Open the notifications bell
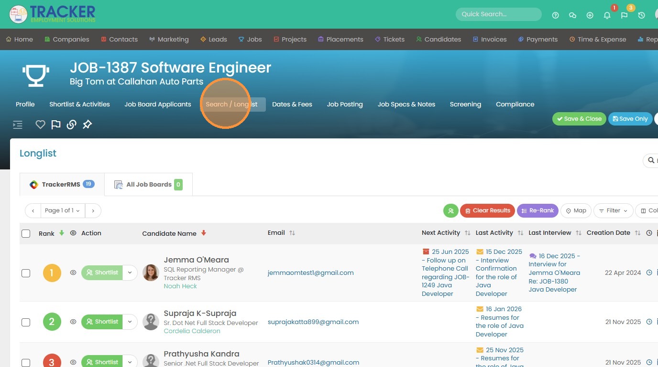The image size is (658, 367). point(607,15)
